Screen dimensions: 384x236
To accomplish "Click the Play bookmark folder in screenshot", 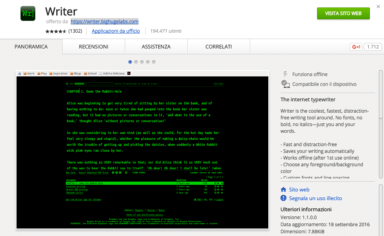I will pyautogui.click(x=42, y=73).
